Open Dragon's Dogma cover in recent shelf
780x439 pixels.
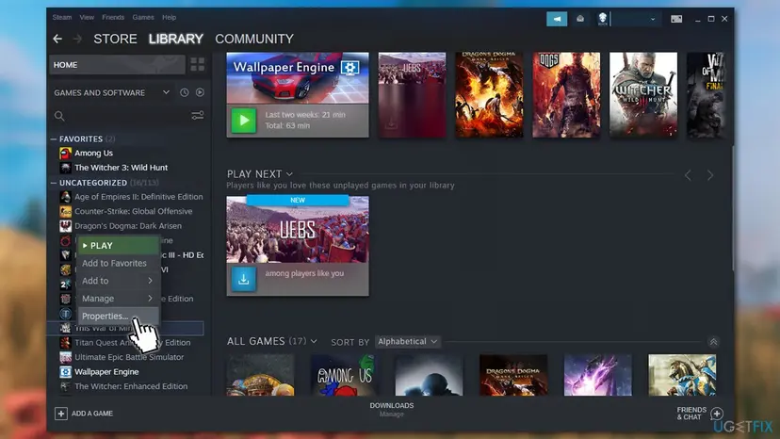[x=489, y=94]
